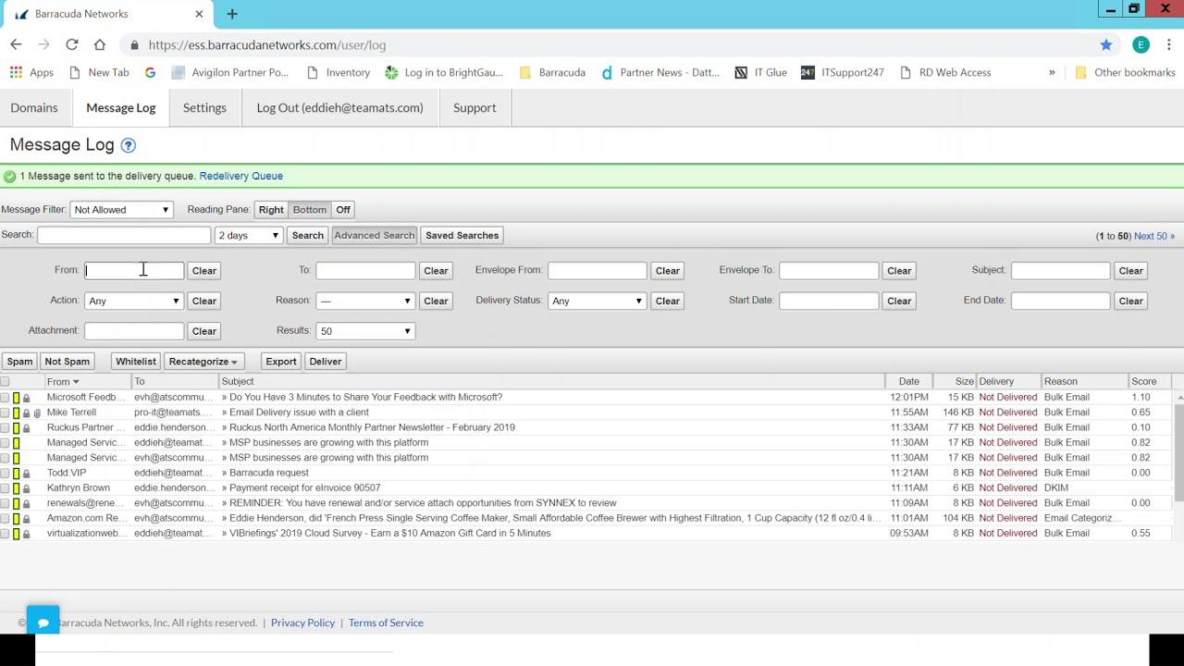This screenshot has width=1184, height=666.
Task: Deliver the selected messages
Action: 326,362
